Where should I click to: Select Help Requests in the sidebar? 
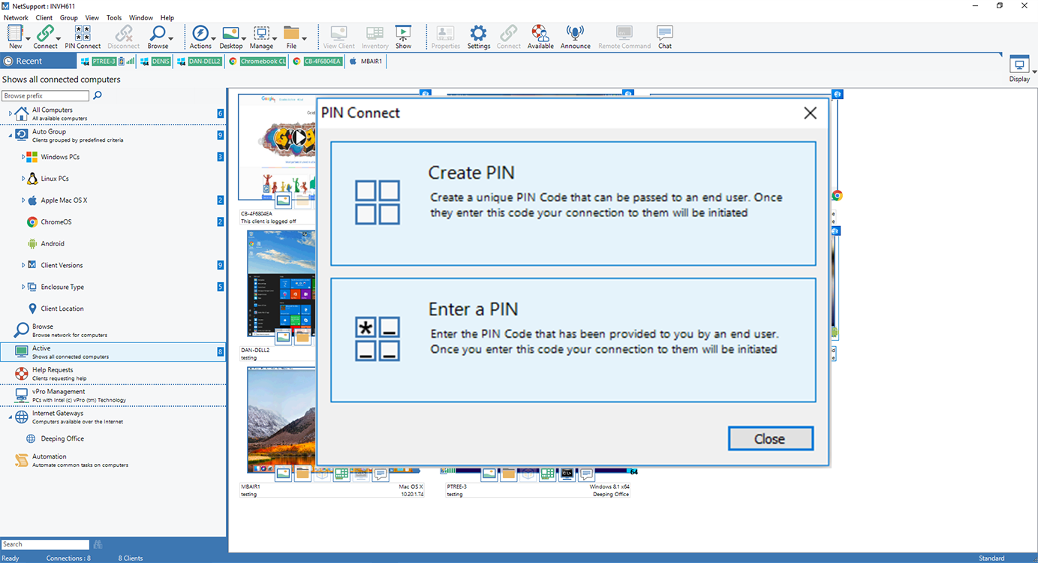[53, 373]
